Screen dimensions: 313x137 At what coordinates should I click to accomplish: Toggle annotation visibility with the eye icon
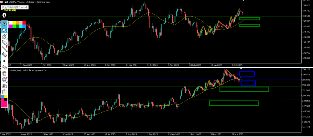[4, 24]
